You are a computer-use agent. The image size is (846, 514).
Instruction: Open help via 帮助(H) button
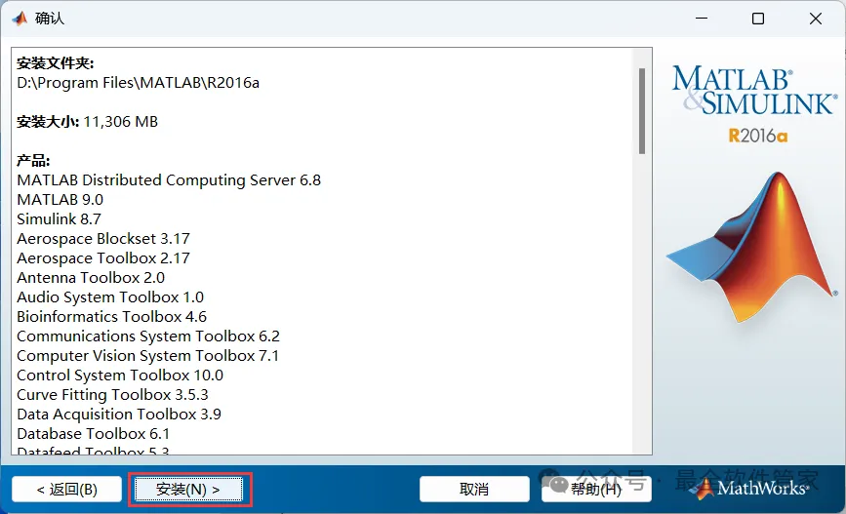(596, 490)
